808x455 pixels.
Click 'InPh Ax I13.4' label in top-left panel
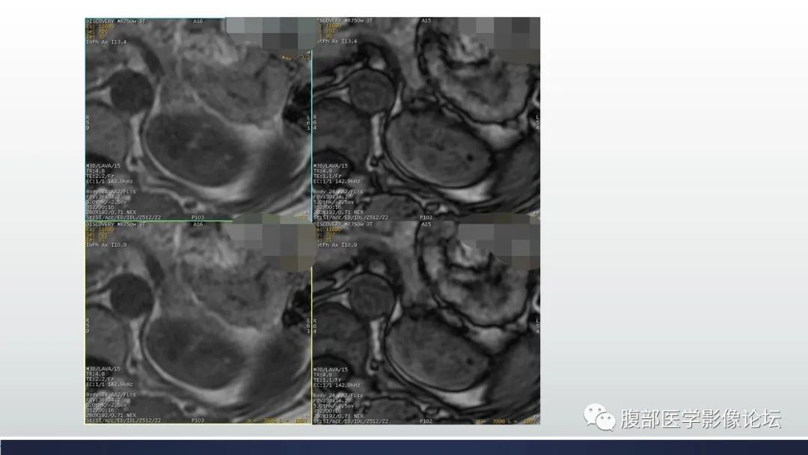click(106, 42)
